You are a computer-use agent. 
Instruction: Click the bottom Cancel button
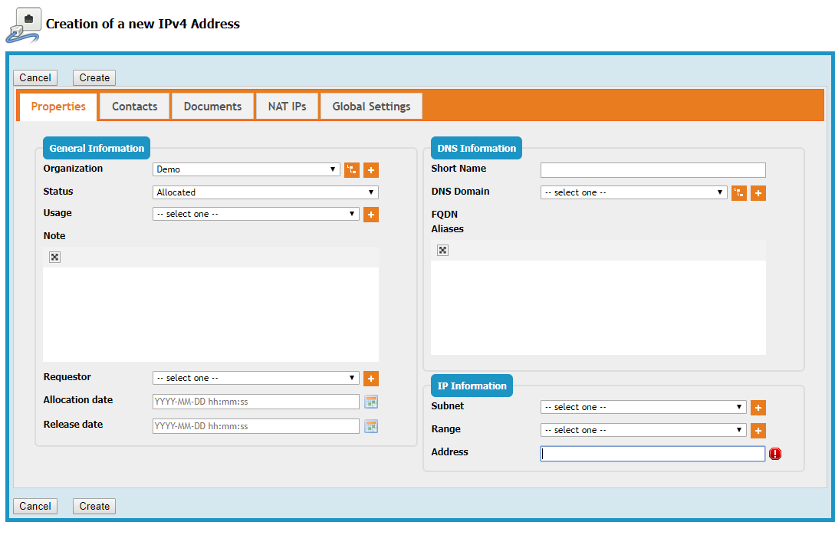[x=35, y=506]
